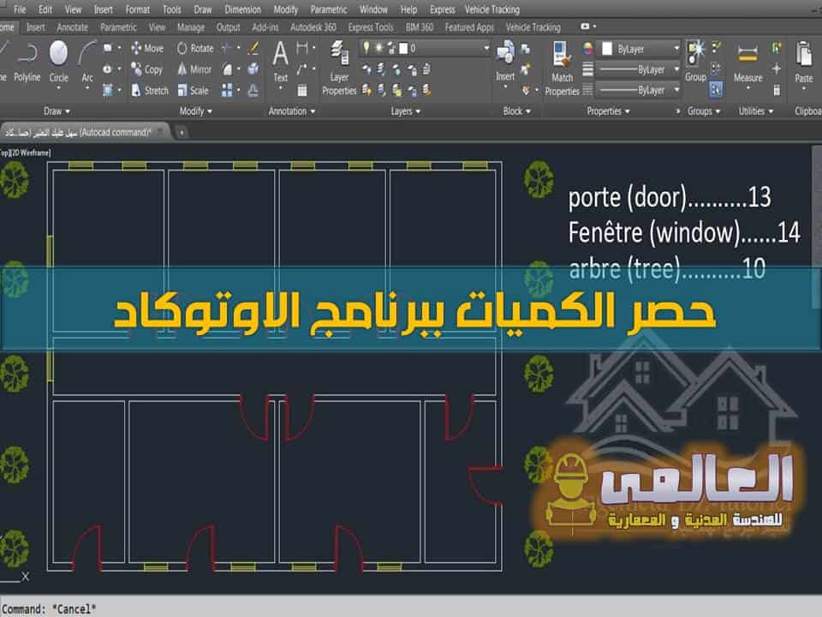822x617 pixels.
Task: Toggle group selection on/off button
Action: (716, 90)
